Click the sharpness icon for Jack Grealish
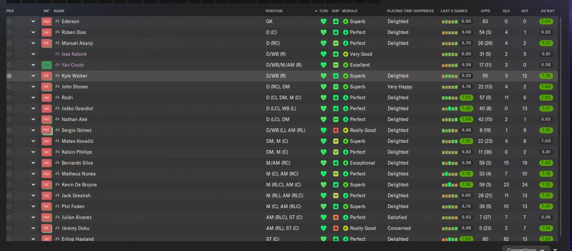Screen dimensions: 572x251 click(336, 196)
